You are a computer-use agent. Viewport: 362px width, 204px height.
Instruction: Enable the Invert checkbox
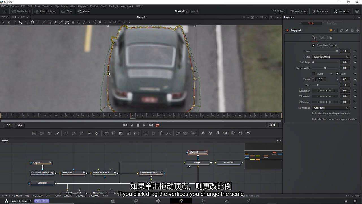coord(313,73)
